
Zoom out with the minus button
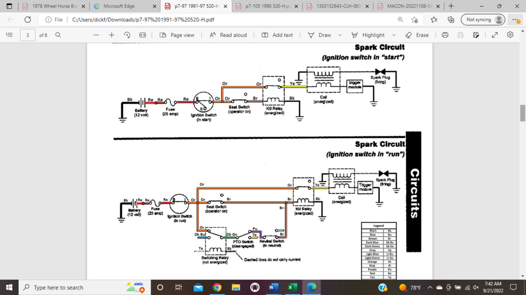tap(96, 35)
